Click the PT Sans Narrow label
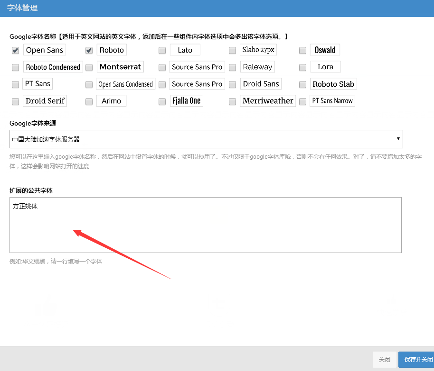Screen dimensions: 434x371 (x=332, y=101)
